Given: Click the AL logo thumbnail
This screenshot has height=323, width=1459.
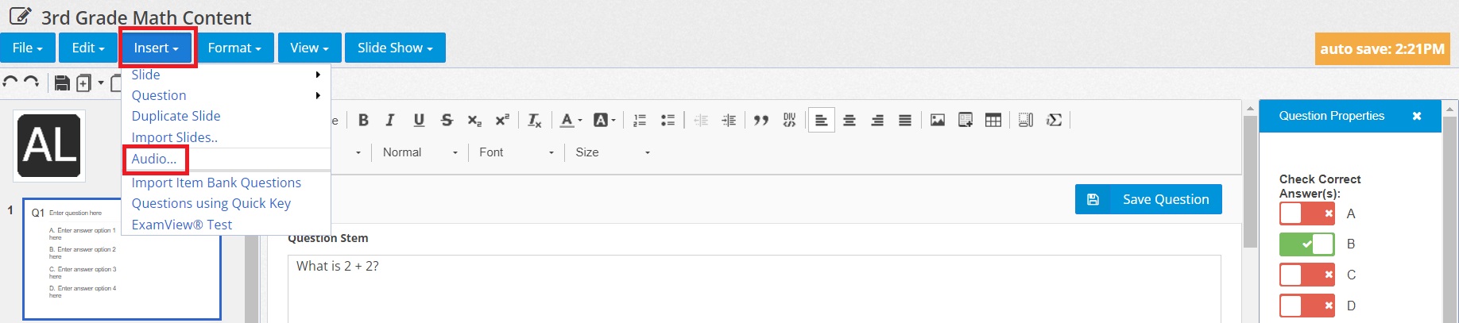Looking at the screenshot, I should 49,146.
